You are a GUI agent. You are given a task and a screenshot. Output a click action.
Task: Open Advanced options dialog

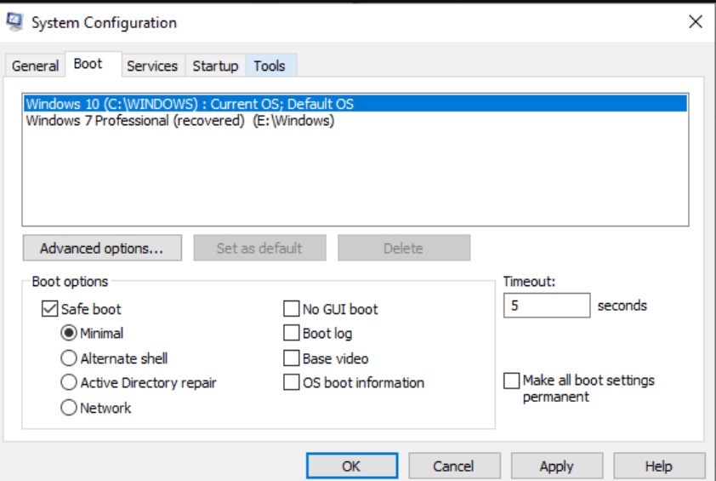pyautogui.click(x=101, y=249)
